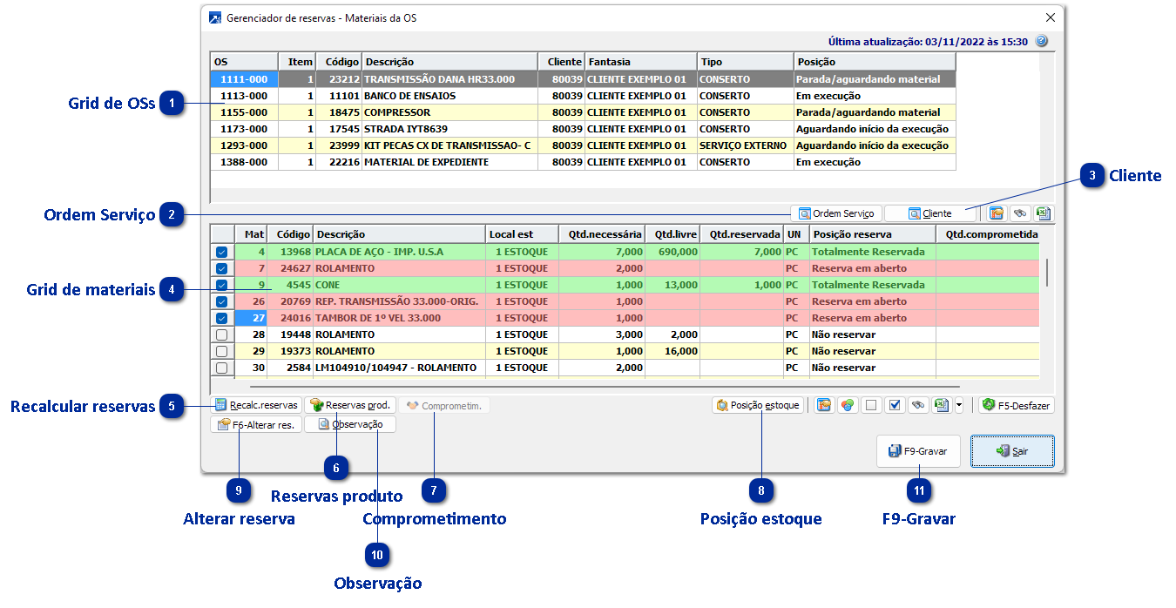The width and height of the screenshot is (1176, 608).
Task: Click the Posição estoque button
Action: click(x=757, y=405)
